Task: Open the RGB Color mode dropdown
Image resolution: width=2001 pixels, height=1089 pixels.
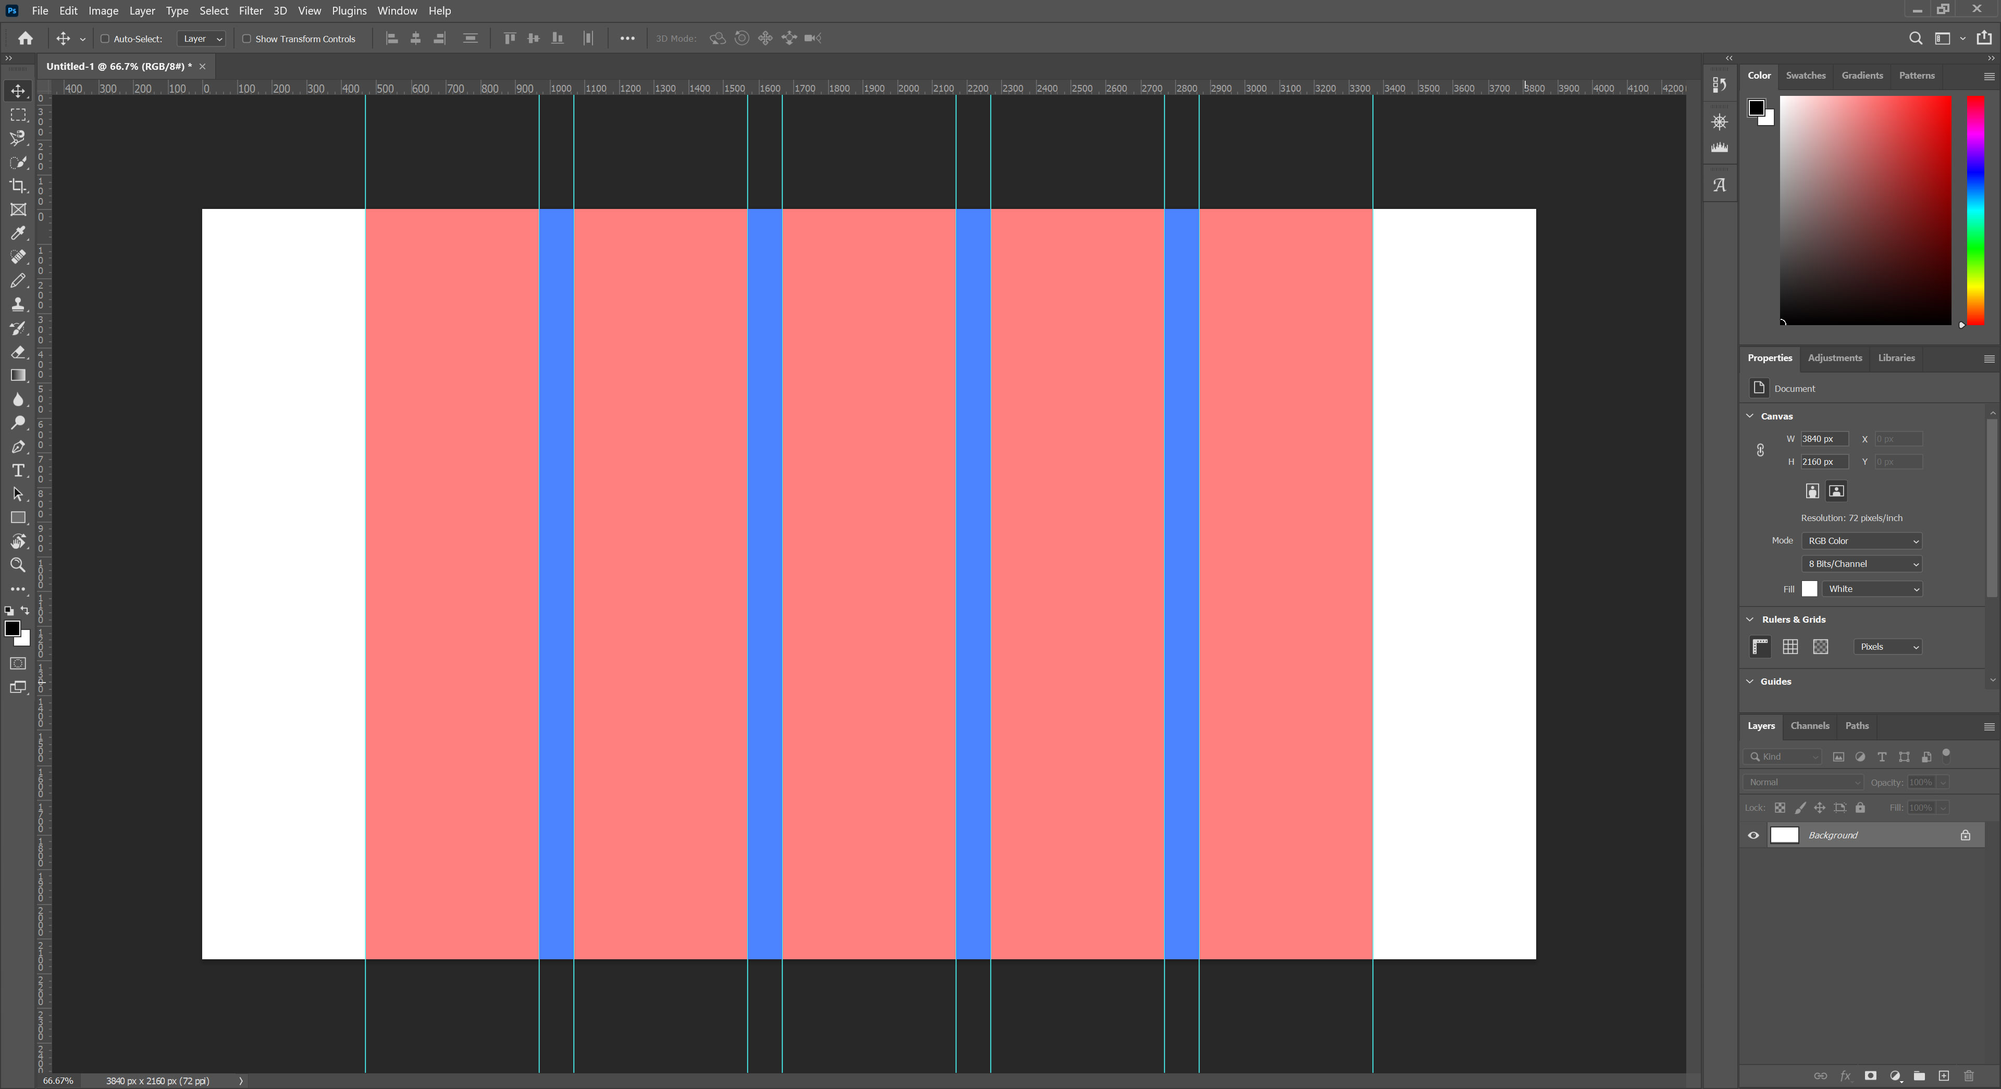Action: click(1861, 541)
